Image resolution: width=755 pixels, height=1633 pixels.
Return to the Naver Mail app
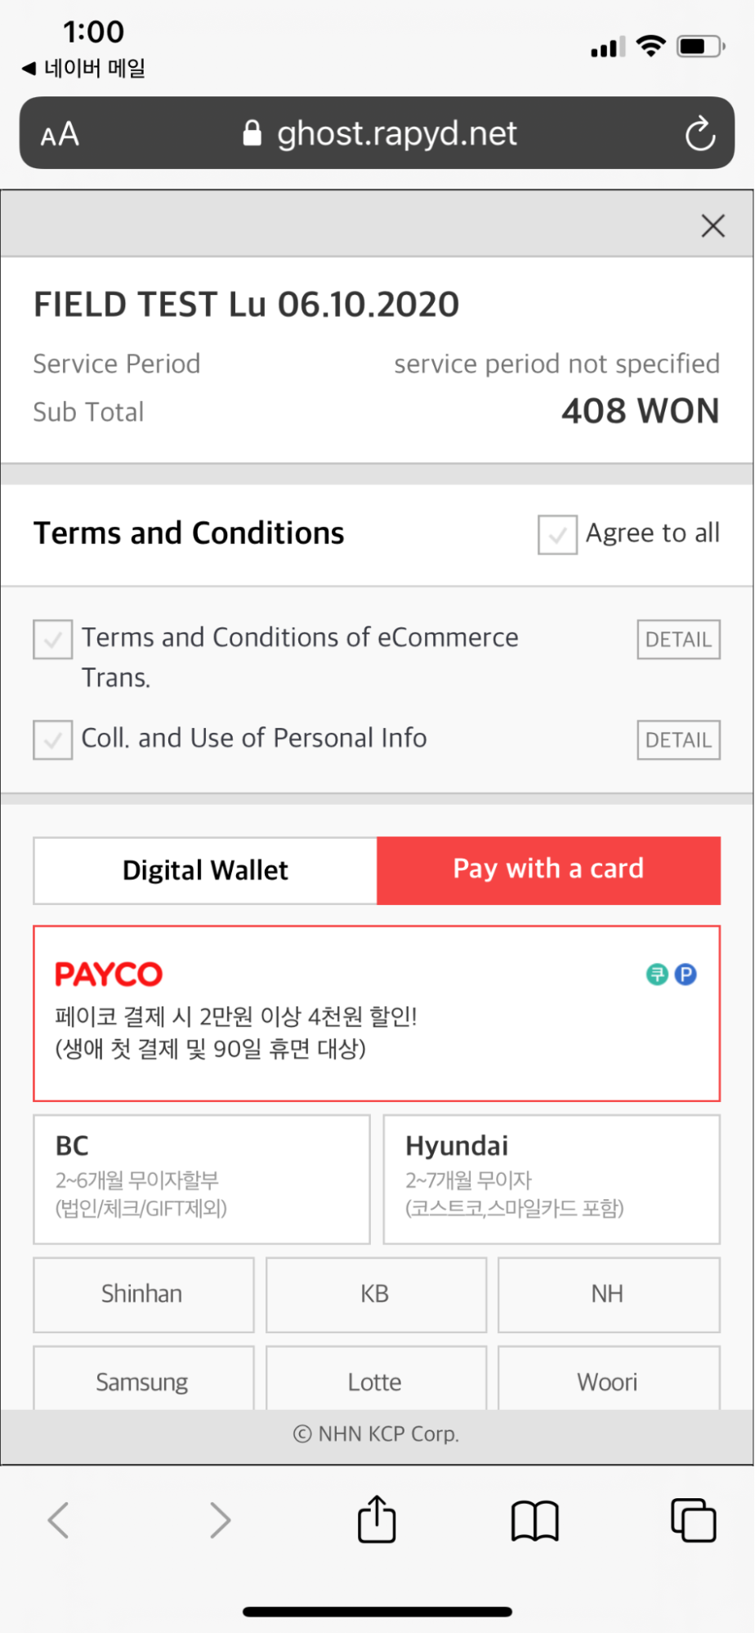click(x=84, y=69)
